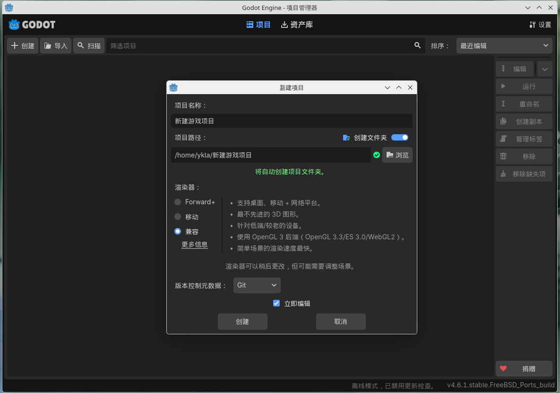Click the version text v4.6.1.stable.FreeBSD_Ports_build
Image resolution: width=560 pixels, height=393 pixels.
pyautogui.click(x=501, y=385)
